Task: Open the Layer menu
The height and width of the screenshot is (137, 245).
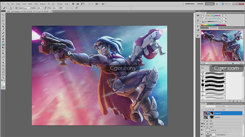Action: click(24, 4)
